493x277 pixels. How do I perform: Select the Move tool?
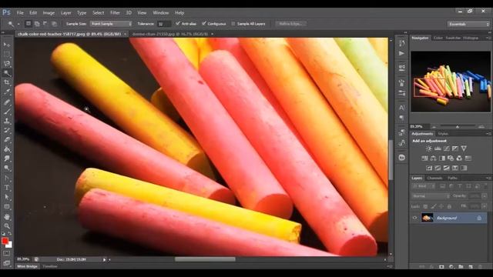[7, 45]
